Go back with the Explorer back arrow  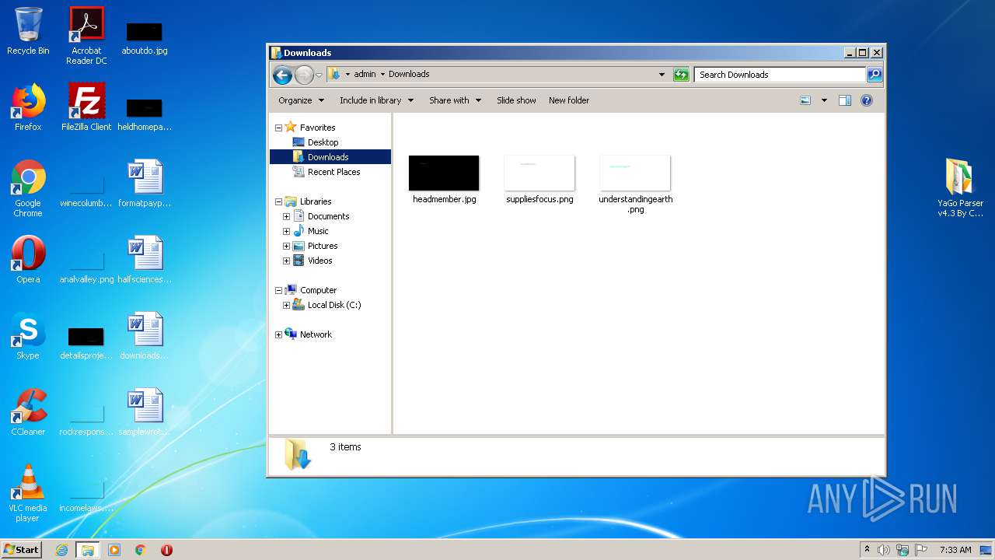(283, 75)
